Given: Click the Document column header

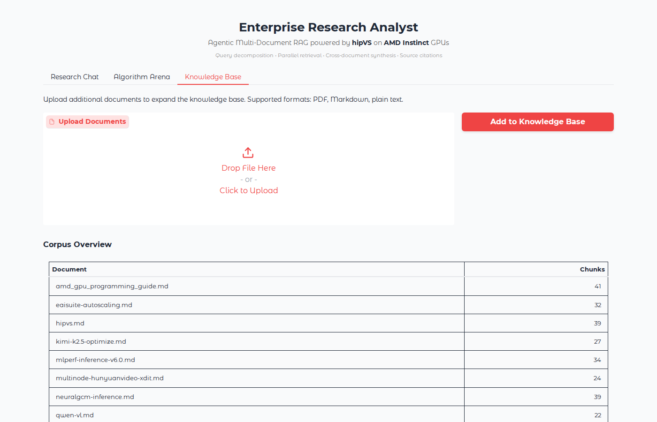Looking at the screenshot, I should click(x=257, y=269).
